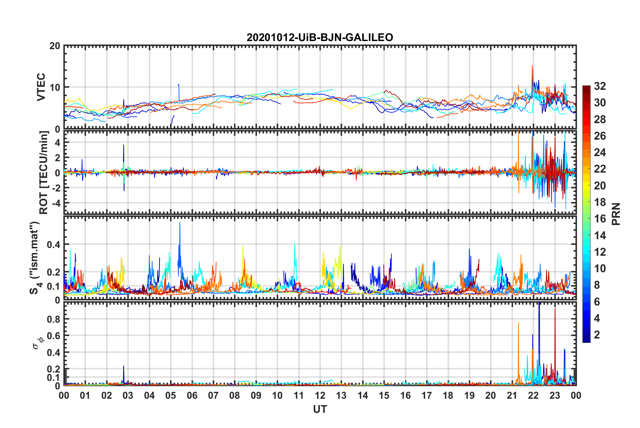640x428 pixels.
Task: Click the 06 tick on UT axis
Action: [x=192, y=395]
